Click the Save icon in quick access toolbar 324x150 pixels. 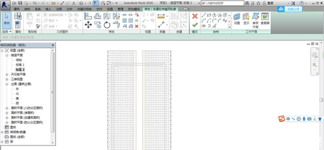point(20,3)
